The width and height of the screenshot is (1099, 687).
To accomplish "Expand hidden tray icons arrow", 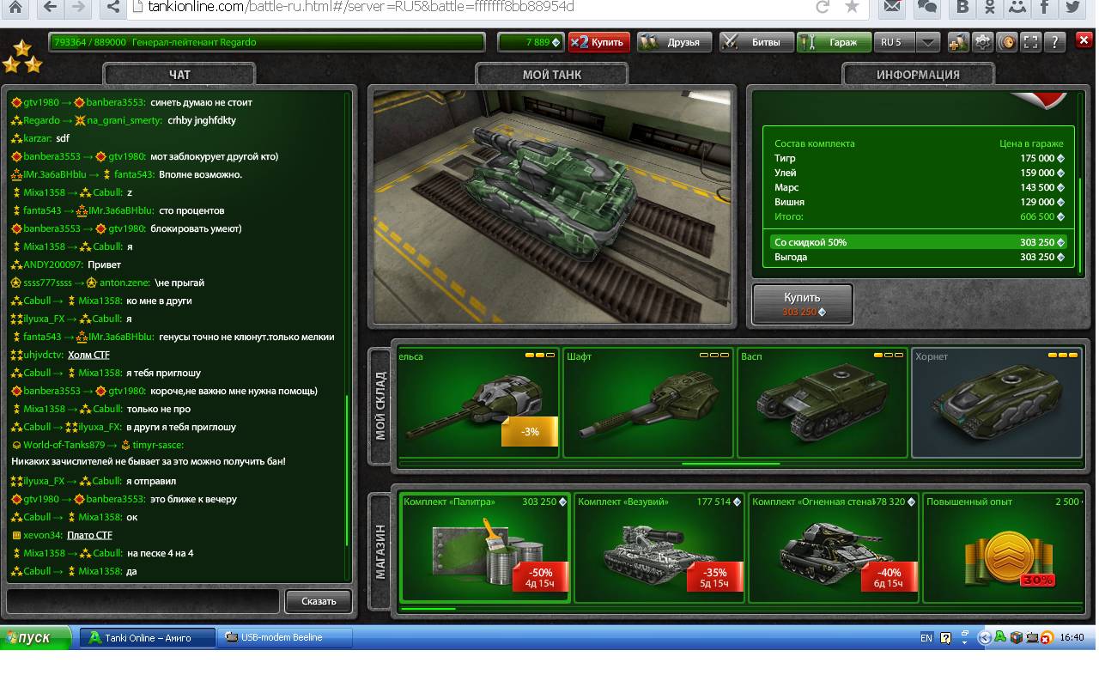I will tap(985, 637).
